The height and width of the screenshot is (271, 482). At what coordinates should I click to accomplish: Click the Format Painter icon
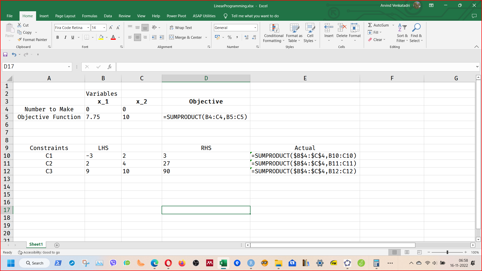tap(20, 39)
